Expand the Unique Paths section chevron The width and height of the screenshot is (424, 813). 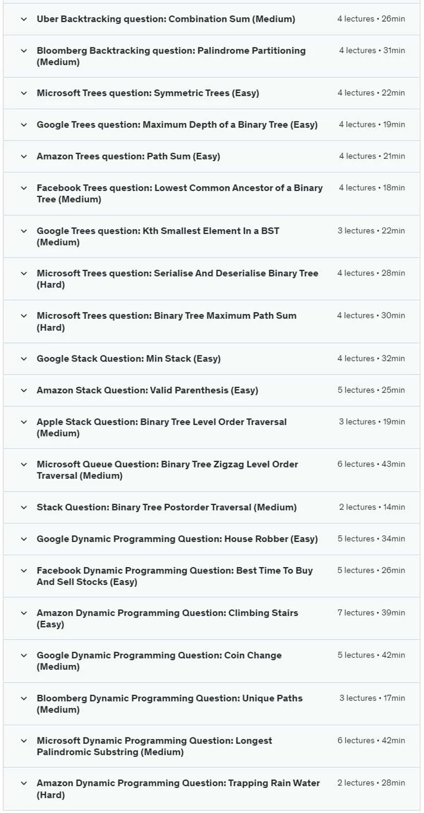coord(23,698)
